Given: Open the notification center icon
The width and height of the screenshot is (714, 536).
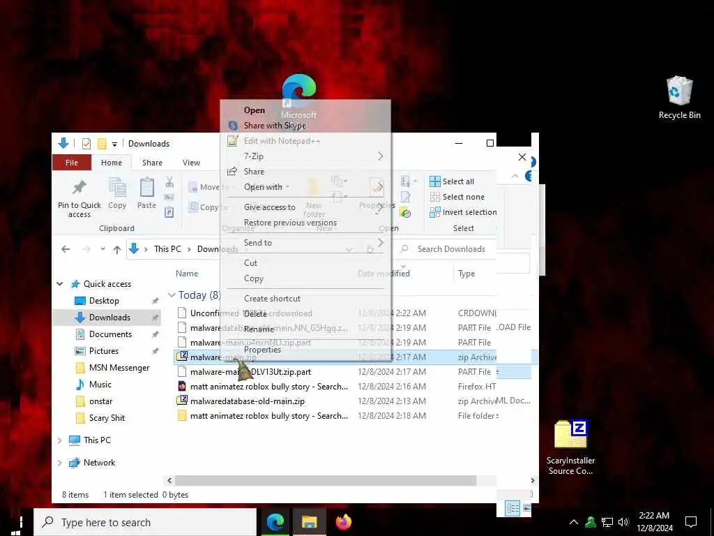Looking at the screenshot, I should [x=691, y=522].
